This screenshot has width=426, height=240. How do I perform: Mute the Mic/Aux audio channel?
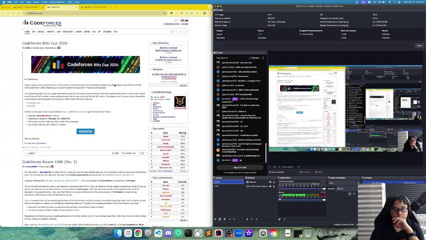point(280,199)
